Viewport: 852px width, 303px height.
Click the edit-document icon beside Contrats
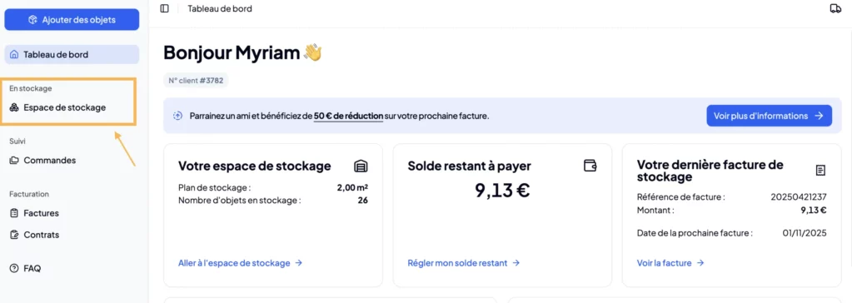(14, 235)
